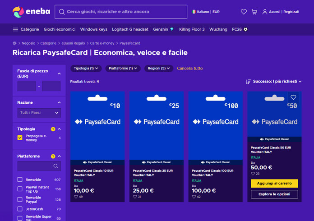
Task: Click the heart with 31 likes
Action: coord(135,197)
